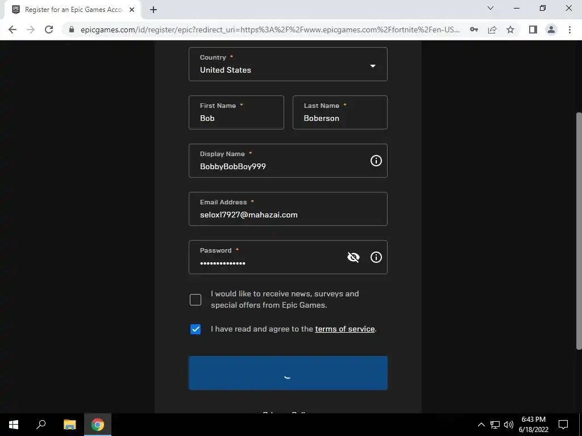
Task: Open the Chrome profile avatar
Action: [551, 30]
